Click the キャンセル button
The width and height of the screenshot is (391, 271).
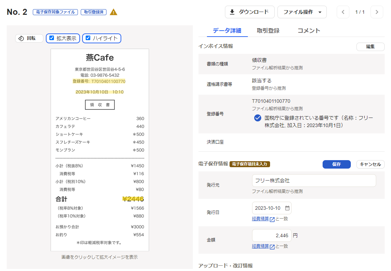(x=370, y=164)
